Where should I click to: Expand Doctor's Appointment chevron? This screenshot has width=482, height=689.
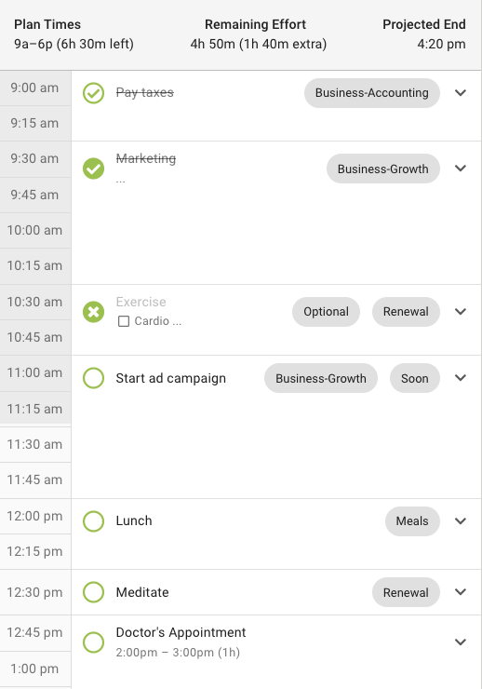[461, 642]
